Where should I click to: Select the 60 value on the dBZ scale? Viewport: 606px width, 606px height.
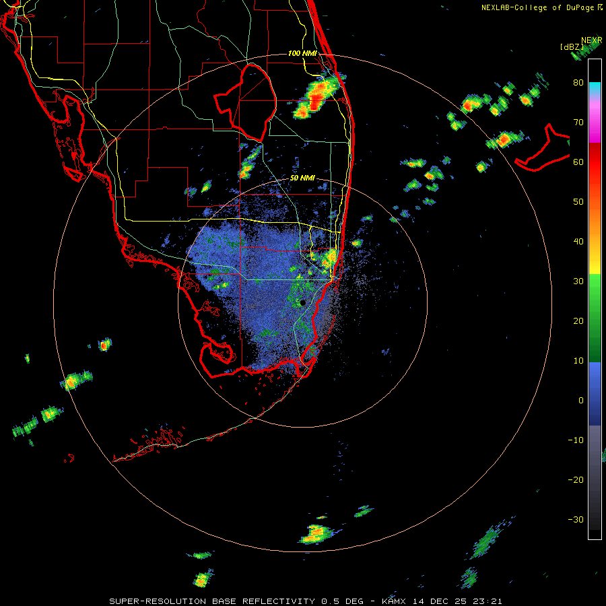click(578, 162)
